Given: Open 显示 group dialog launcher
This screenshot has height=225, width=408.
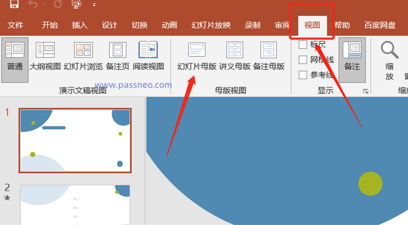Looking at the screenshot, I should pyautogui.click(x=366, y=91).
